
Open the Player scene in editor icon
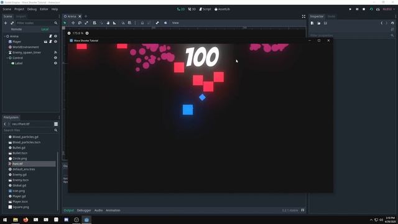tap(45, 42)
